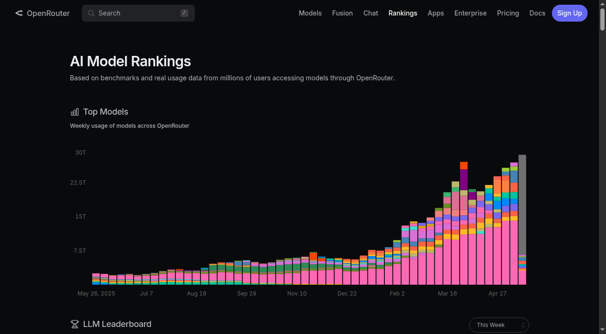Open the Enterprise nav item
This screenshot has height=334, width=606.
470,13
